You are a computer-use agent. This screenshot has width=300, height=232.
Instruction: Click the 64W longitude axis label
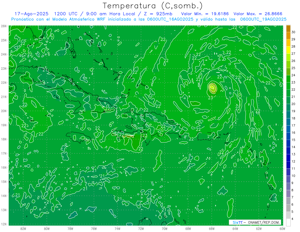coord(235,228)
